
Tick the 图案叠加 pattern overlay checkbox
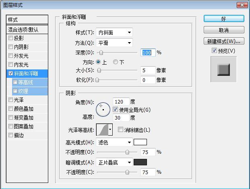pyautogui.click(x=10, y=126)
